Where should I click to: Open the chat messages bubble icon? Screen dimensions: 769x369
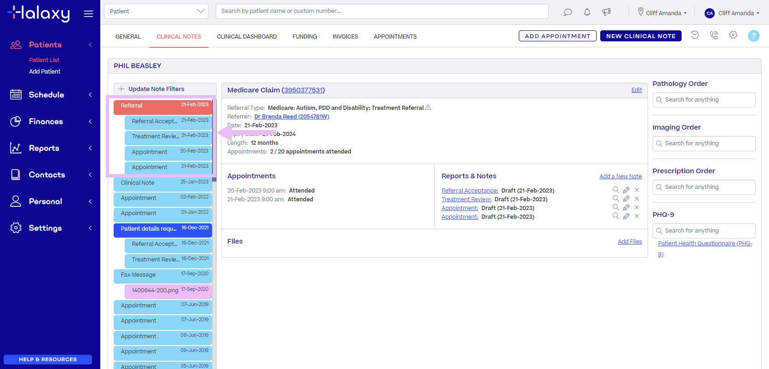[x=568, y=12]
